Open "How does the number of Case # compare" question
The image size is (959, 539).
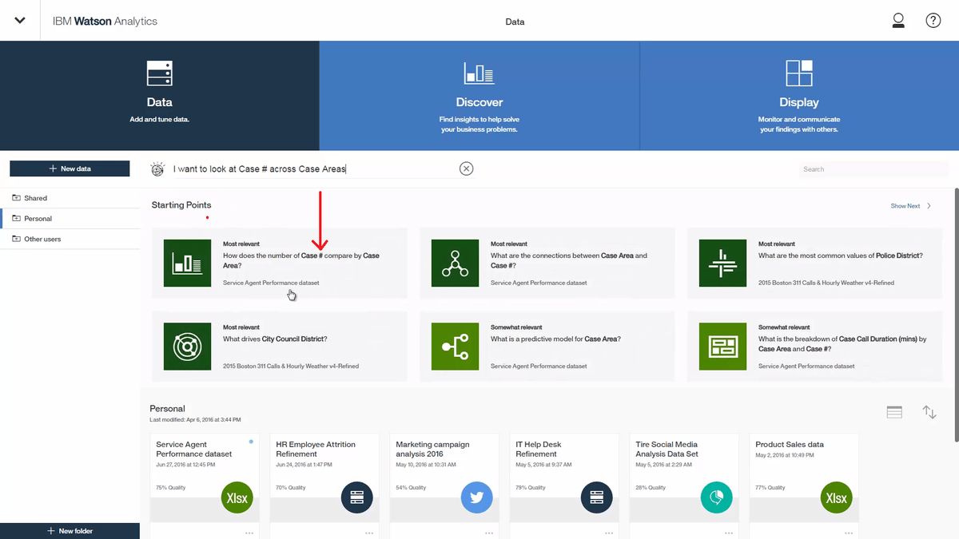301,260
